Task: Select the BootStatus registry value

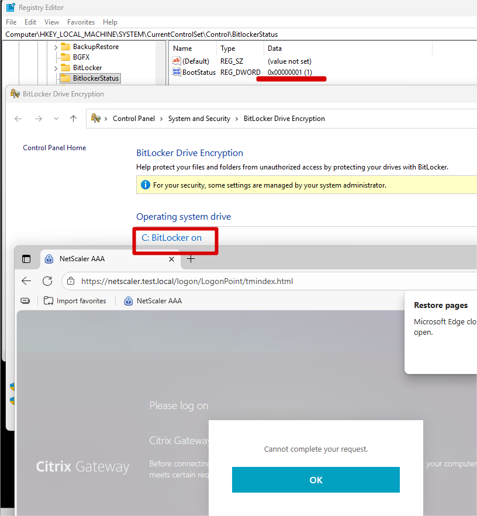Action: tap(199, 72)
